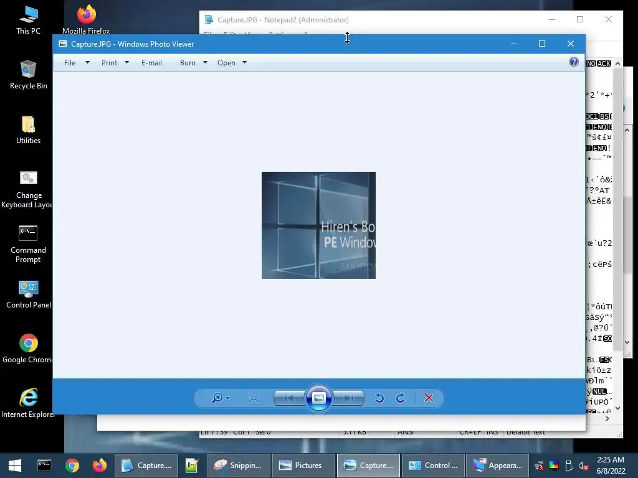The height and width of the screenshot is (478, 638).
Task: Expand the zoom magnifier dropdown arrow
Action: [227, 398]
